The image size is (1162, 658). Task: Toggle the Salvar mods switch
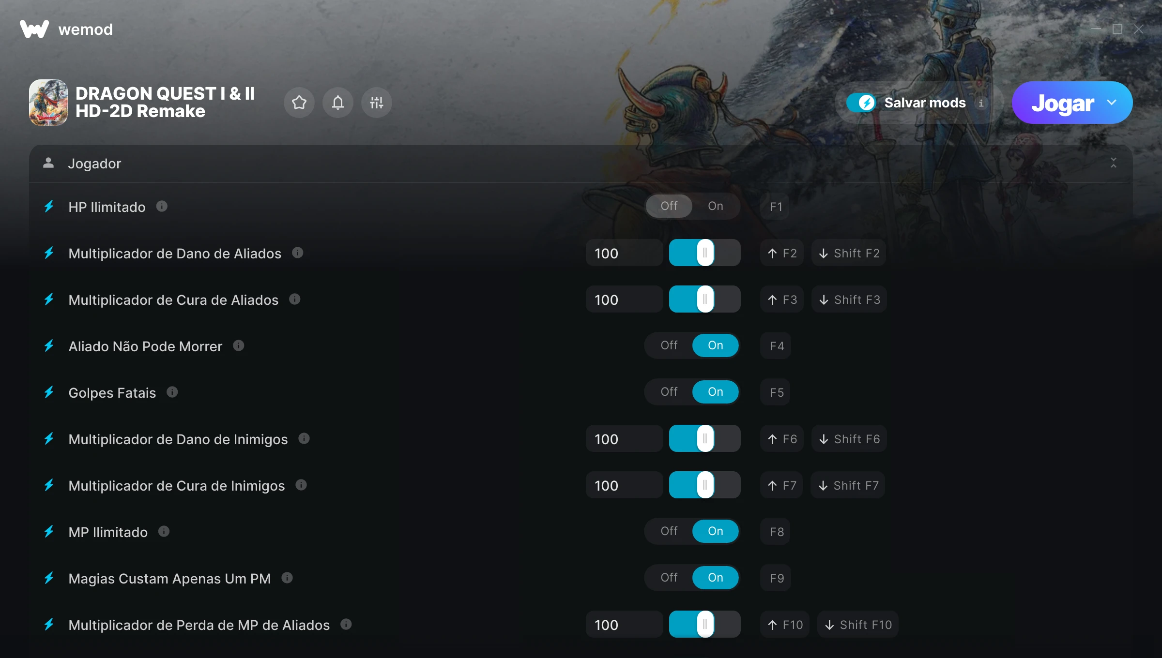click(861, 103)
